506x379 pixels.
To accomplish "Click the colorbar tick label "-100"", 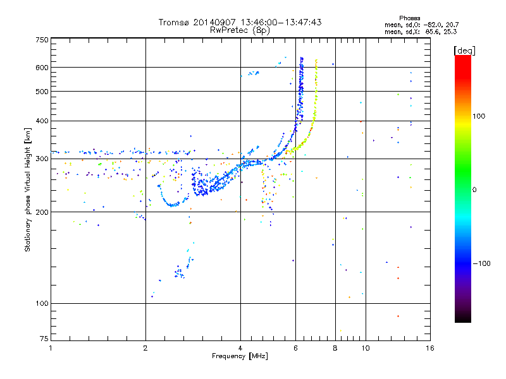I will (x=481, y=263).
